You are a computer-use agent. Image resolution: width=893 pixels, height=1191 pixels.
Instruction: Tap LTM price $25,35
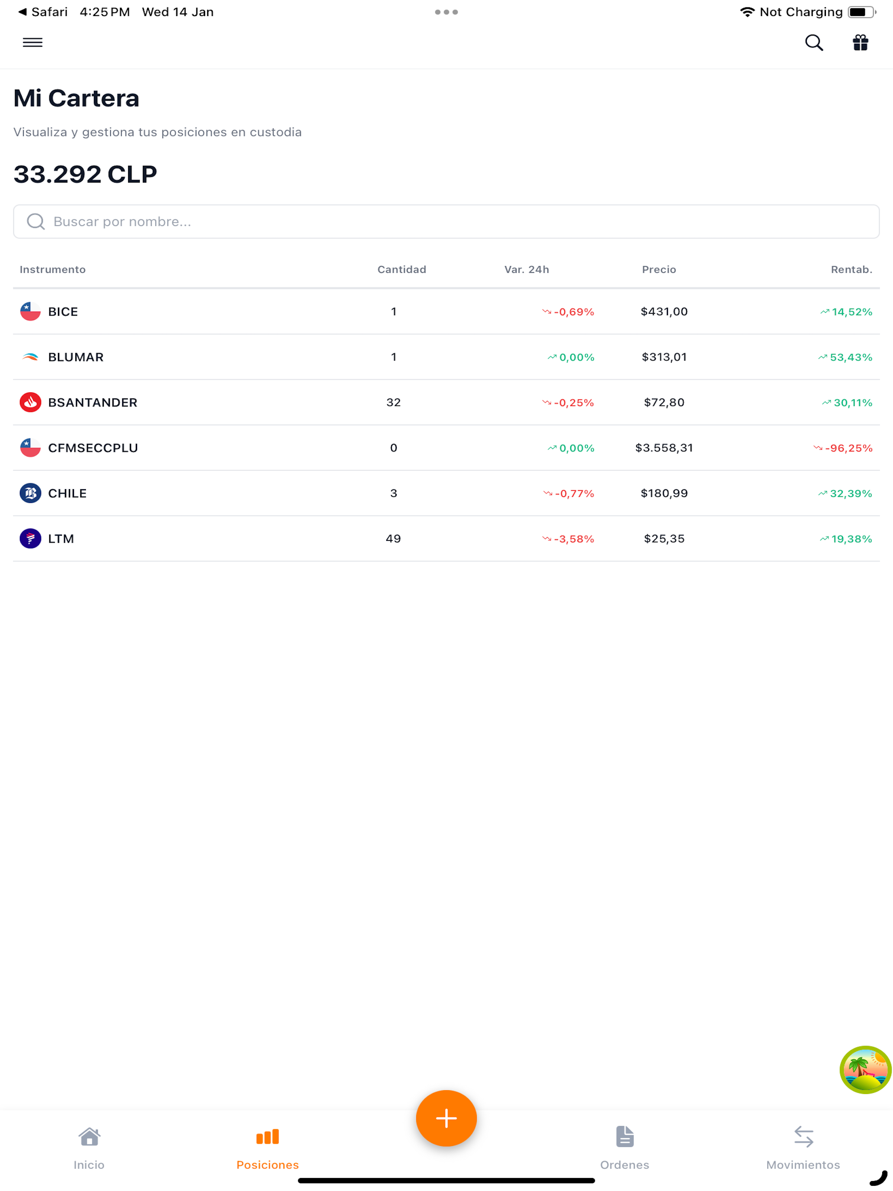[x=664, y=538]
